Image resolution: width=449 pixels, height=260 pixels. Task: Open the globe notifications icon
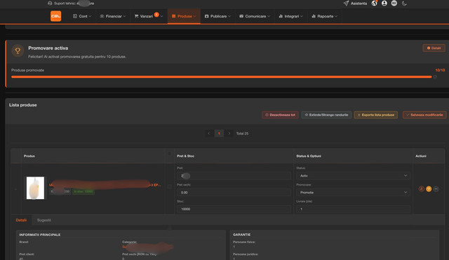coord(374,3)
